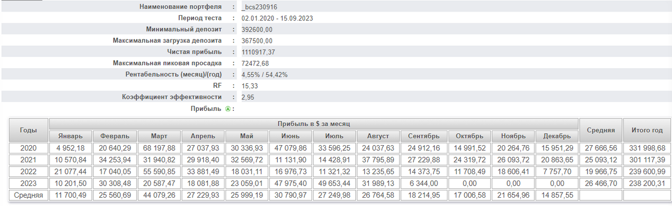672x206 pixels.
Task: Select the test period 02.01.2020 - 15.09.2023
Action: pyautogui.click(x=277, y=18)
